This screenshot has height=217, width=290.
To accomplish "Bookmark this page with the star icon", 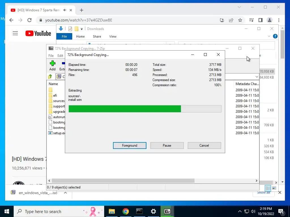I will (240, 20).
